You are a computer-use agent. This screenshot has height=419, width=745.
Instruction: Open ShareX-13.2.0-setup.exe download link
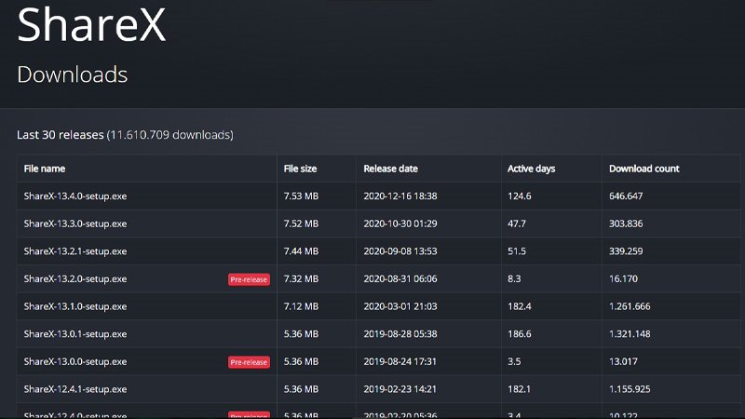click(75, 278)
